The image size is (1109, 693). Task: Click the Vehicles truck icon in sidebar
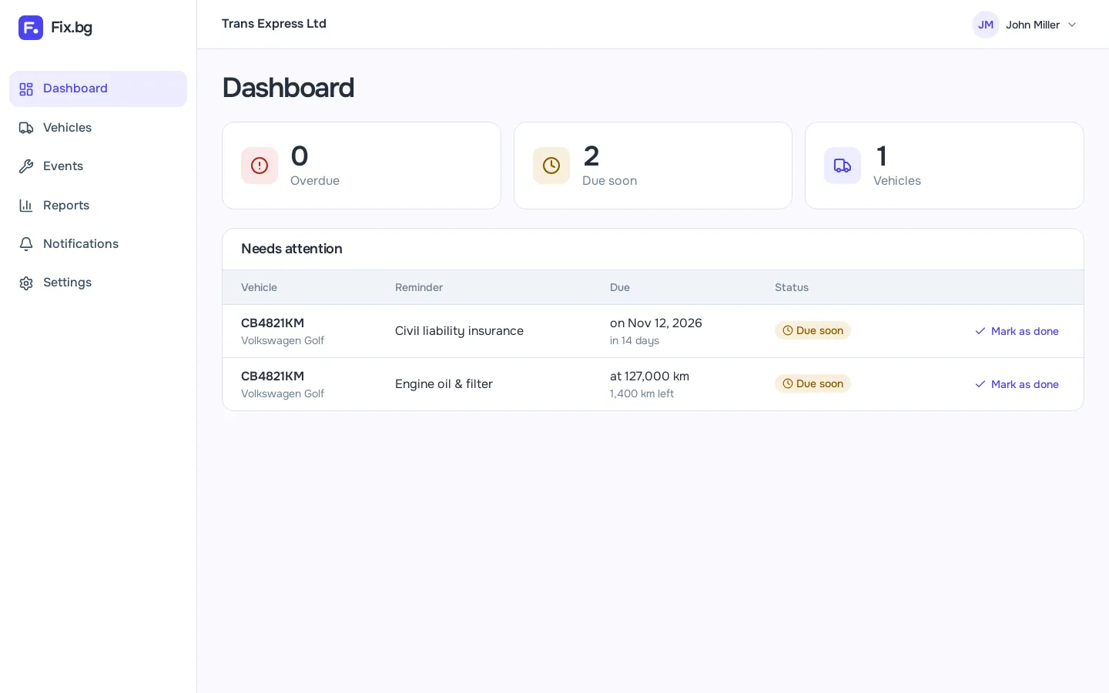click(26, 128)
